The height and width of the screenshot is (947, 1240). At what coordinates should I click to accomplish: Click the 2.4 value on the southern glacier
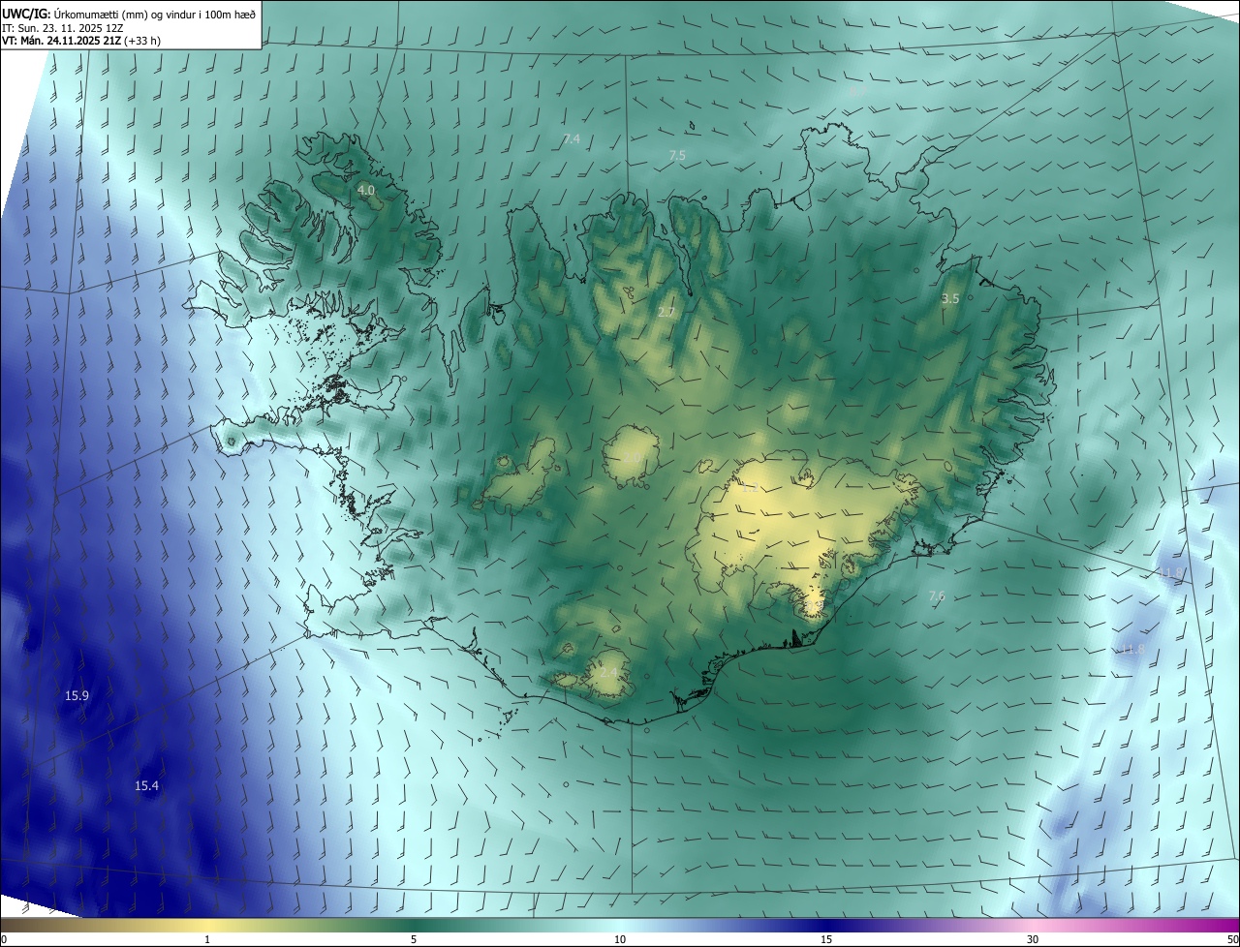click(x=608, y=672)
